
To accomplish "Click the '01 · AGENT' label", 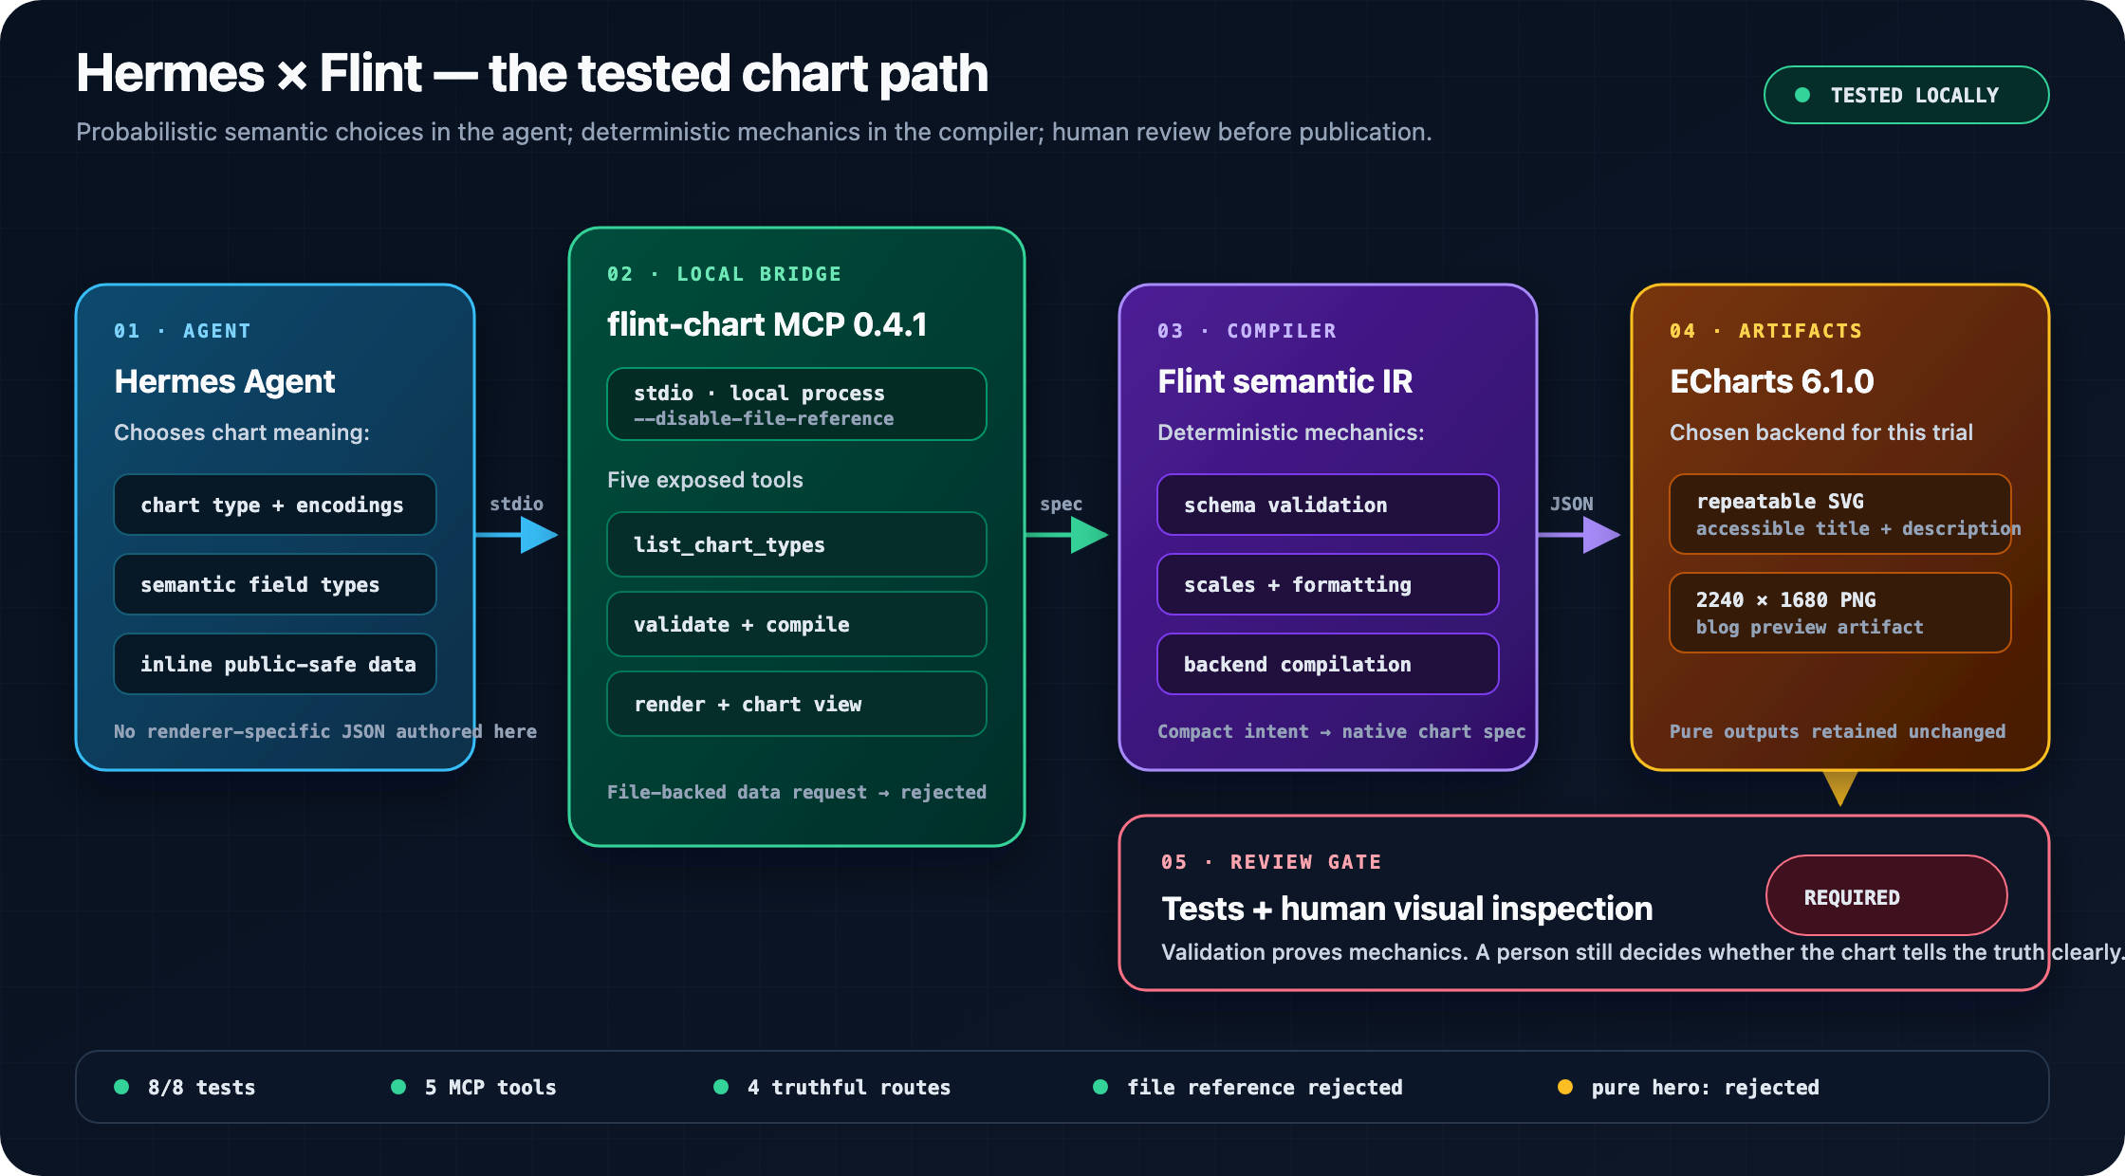I will 182,331.
